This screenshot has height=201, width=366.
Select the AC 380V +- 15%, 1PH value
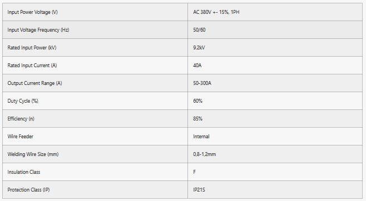tap(216, 12)
